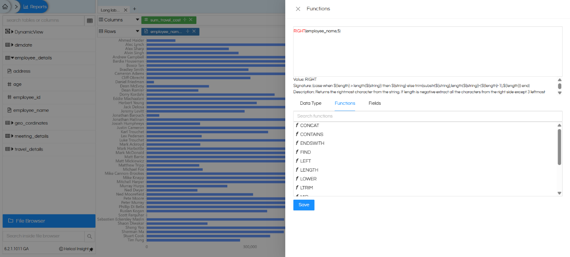Image resolution: width=570 pixels, height=257 pixels.
Task: Click the Tim Fung bar in chart
Action: click(193, 240)
